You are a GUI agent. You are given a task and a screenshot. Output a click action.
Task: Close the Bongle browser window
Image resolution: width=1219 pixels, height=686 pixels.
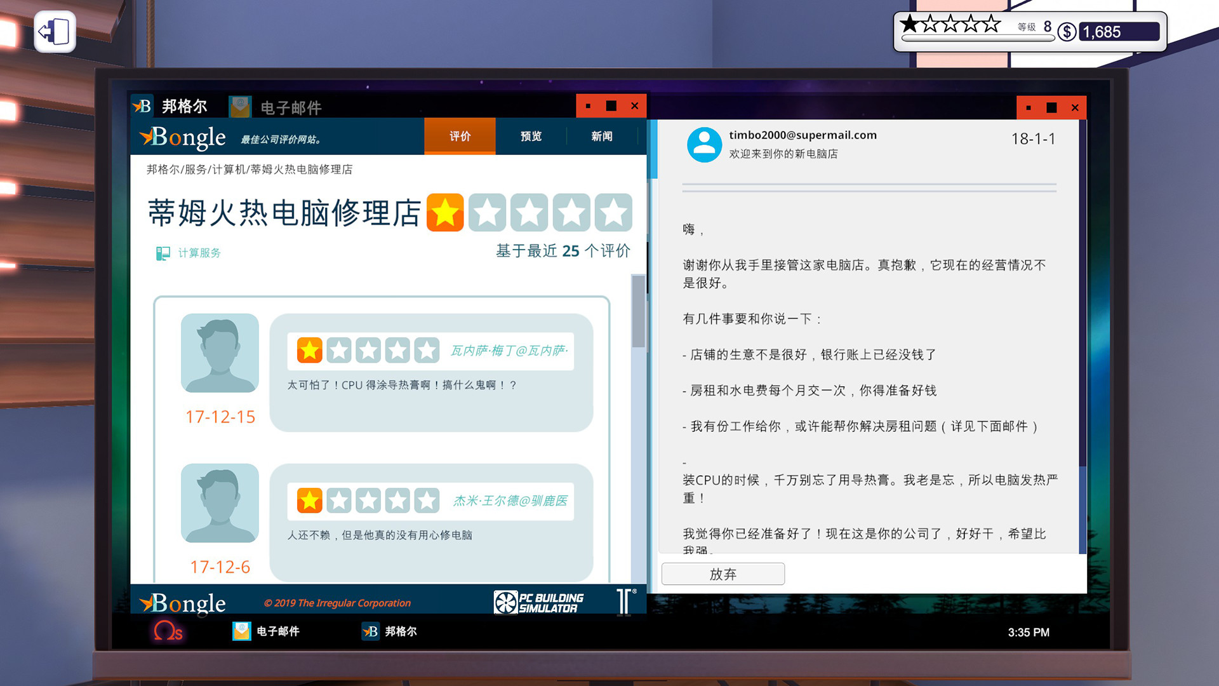tap(634, 106)
